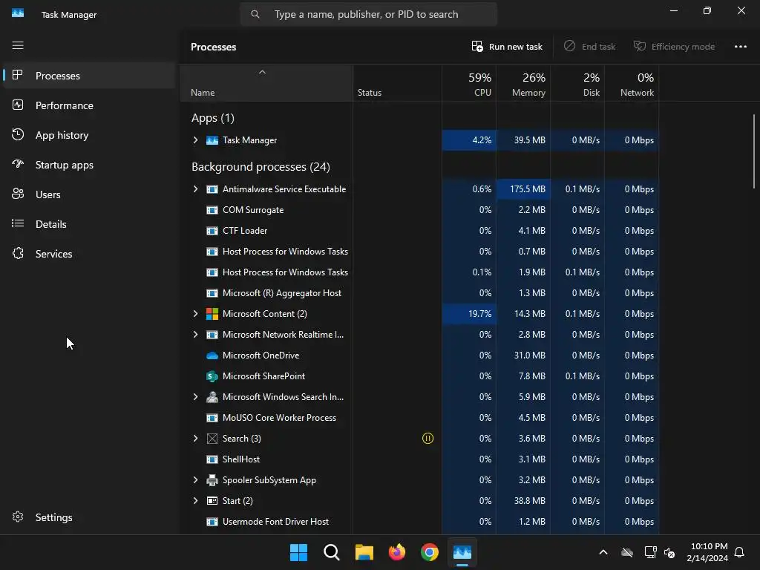Image resolution: width=760 pixels, height=570 pixels.
Task: Open Settings in the sidebar
Action: point(89,517)
